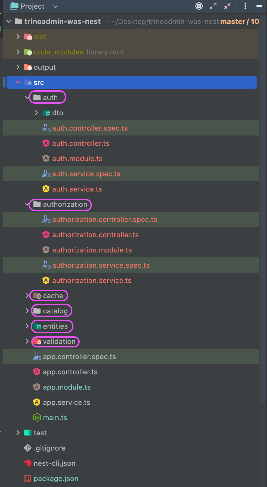
Task: Select package.json file name
Action: point(56,479)
